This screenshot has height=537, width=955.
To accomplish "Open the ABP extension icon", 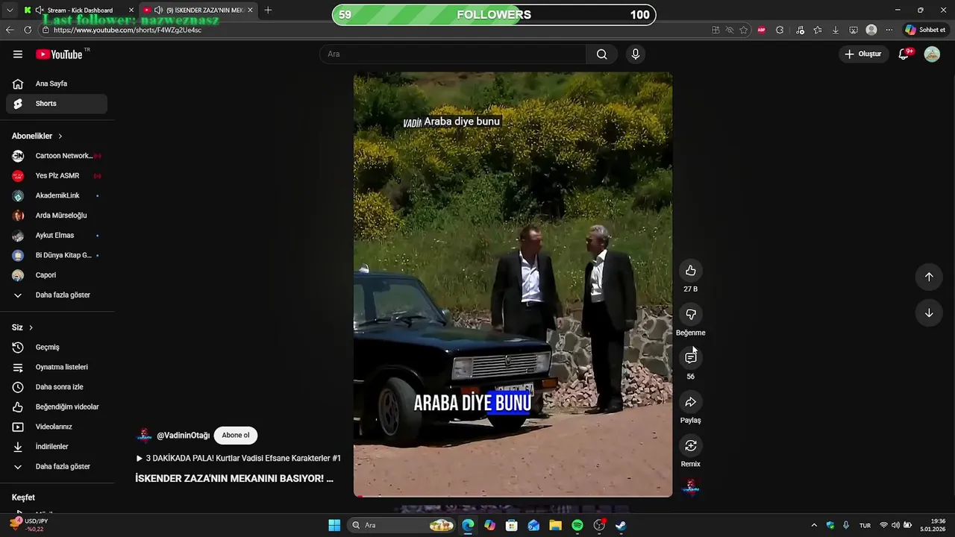I will tap(761, 30).
